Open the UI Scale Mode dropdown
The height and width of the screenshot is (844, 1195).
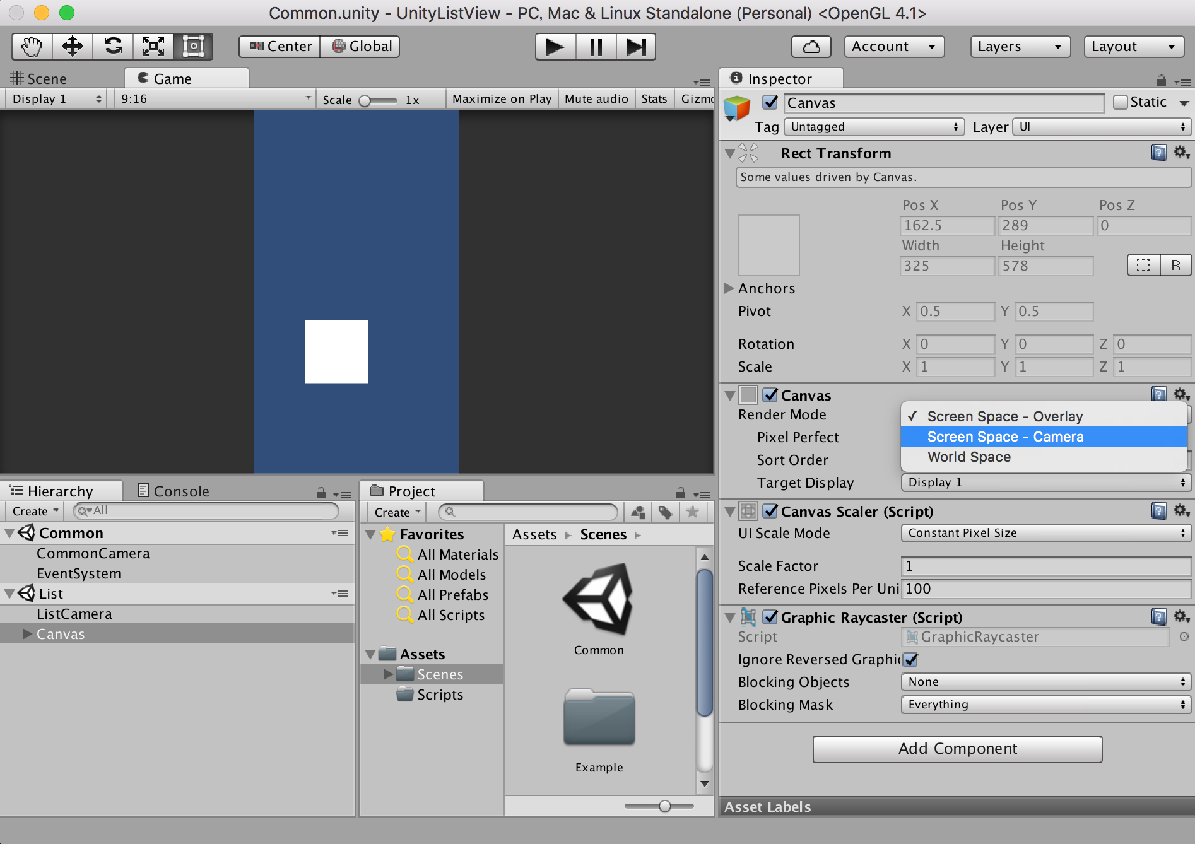click(x=1046, y=533)
